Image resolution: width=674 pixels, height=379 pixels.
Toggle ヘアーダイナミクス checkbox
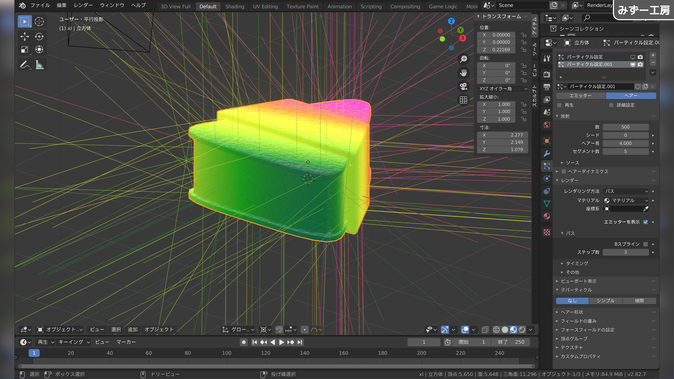[564, 172]
